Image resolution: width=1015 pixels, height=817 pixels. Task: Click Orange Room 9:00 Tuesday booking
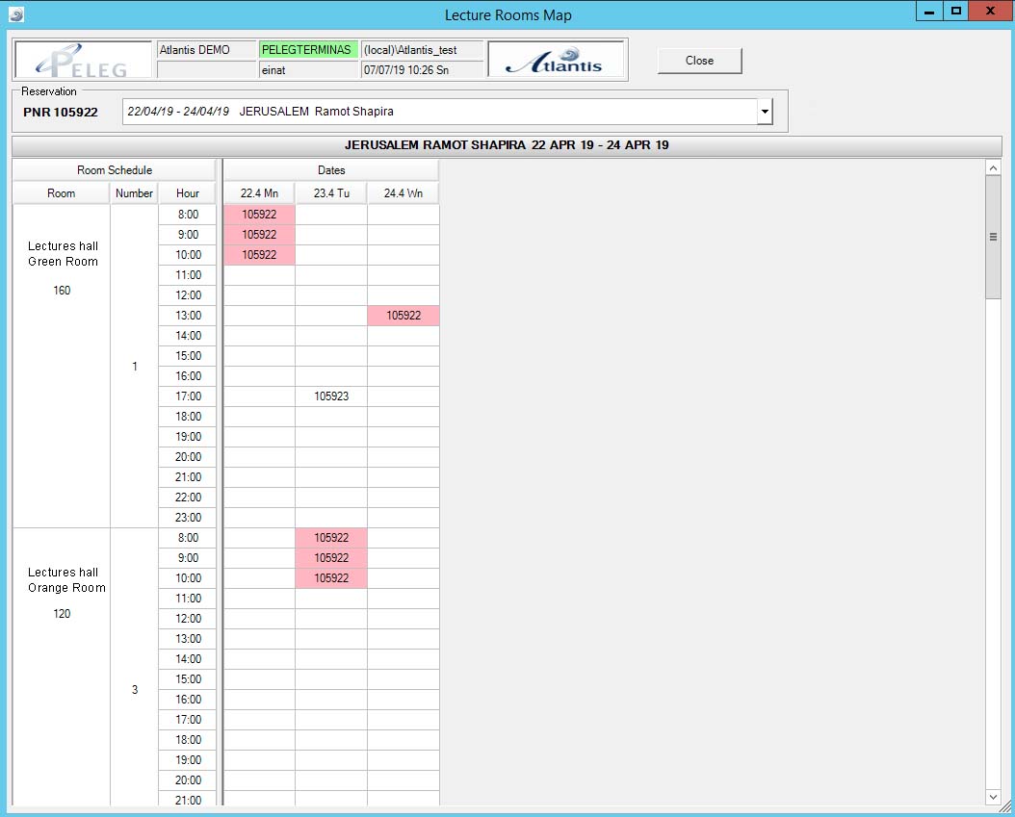point(331,558)
